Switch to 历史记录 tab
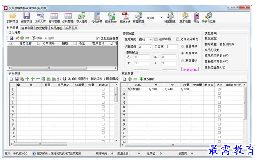Image resolution: width=259 pixels, height=163 pixels. (x=42, y=28)
